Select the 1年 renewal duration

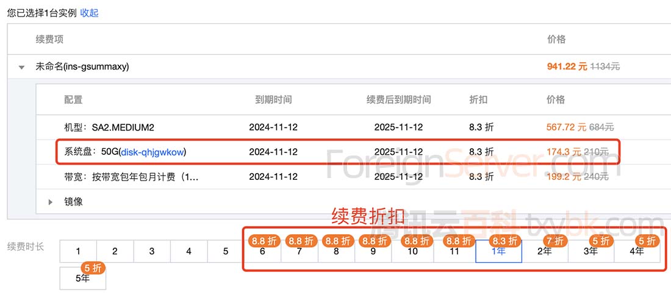point(498,251)
